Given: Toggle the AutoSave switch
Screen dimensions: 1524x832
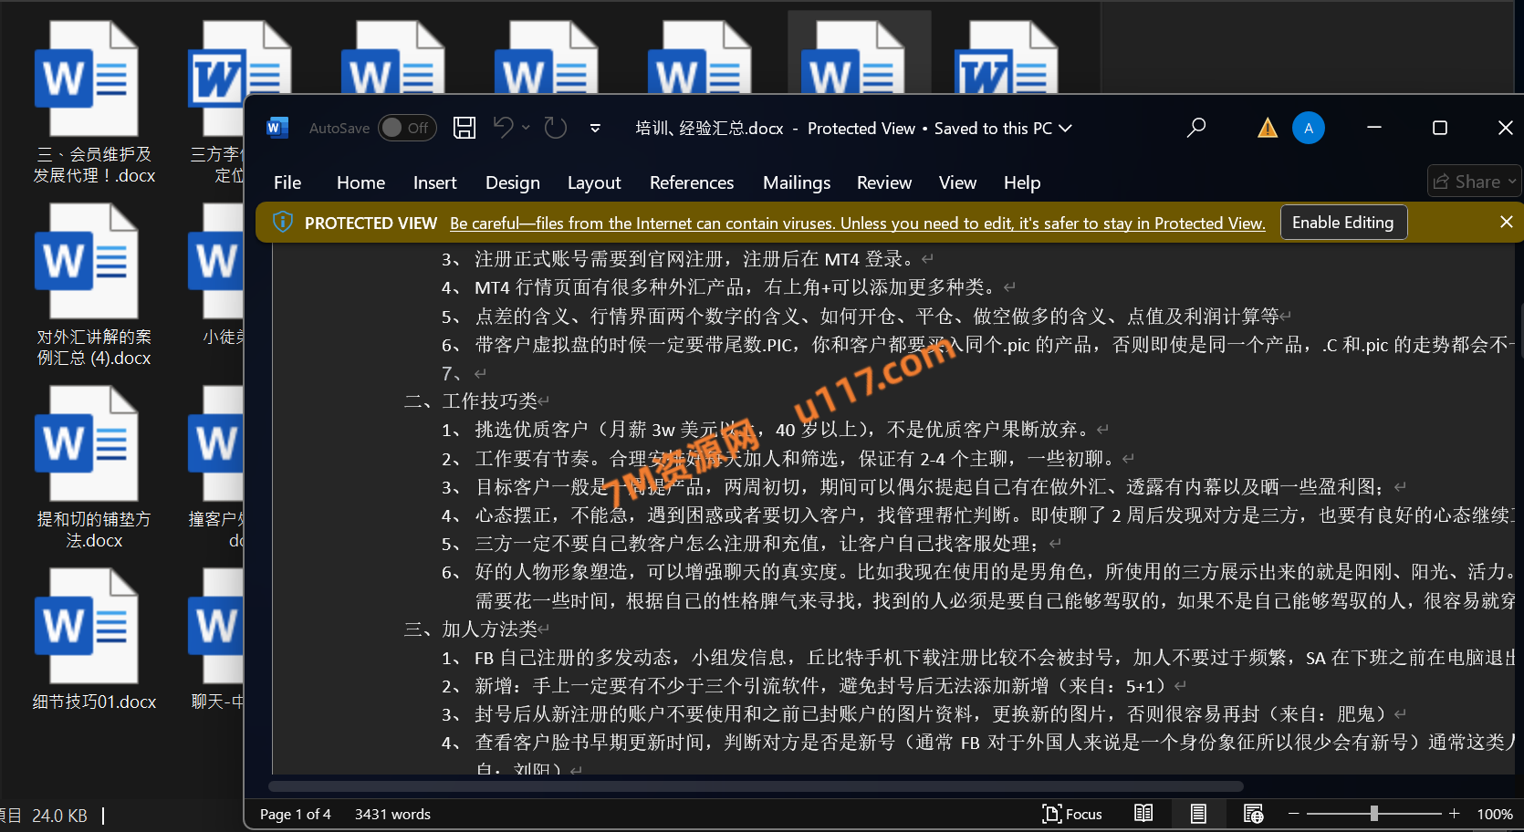Looking at the screenshot, I should 407,128.
